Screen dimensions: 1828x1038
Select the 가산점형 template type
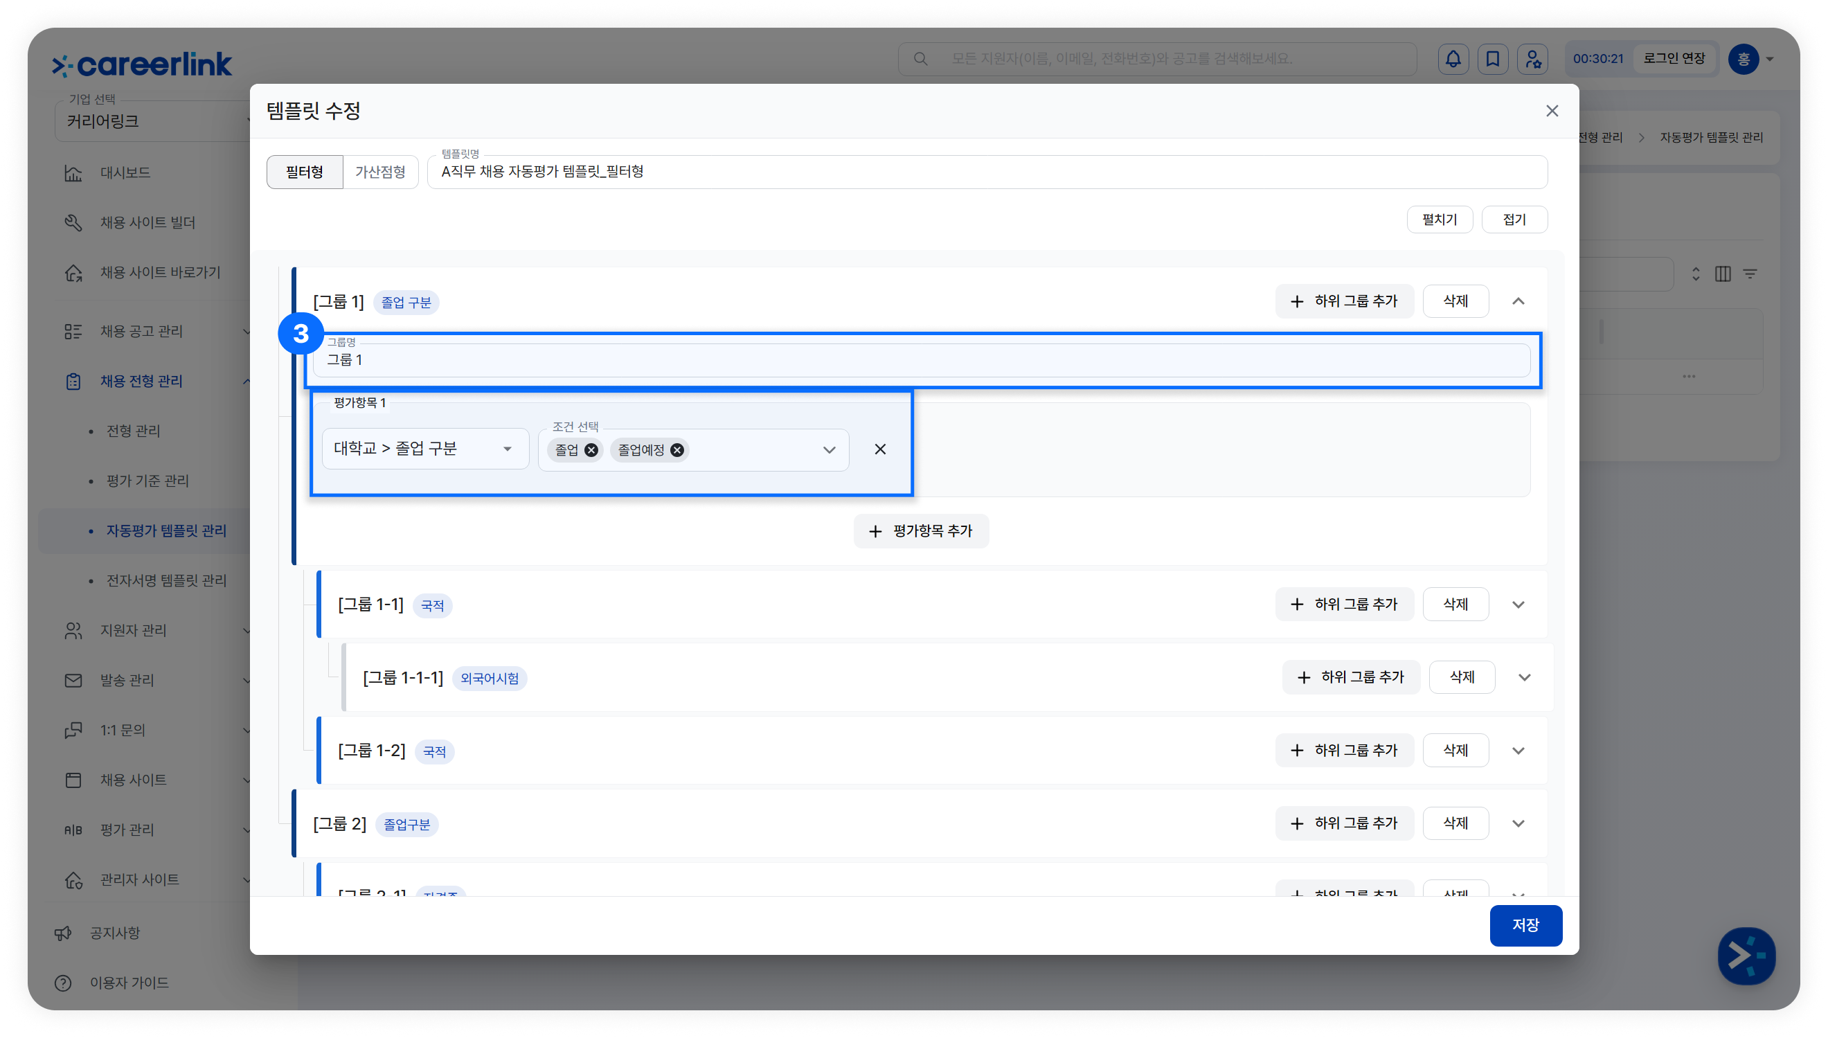380,172
